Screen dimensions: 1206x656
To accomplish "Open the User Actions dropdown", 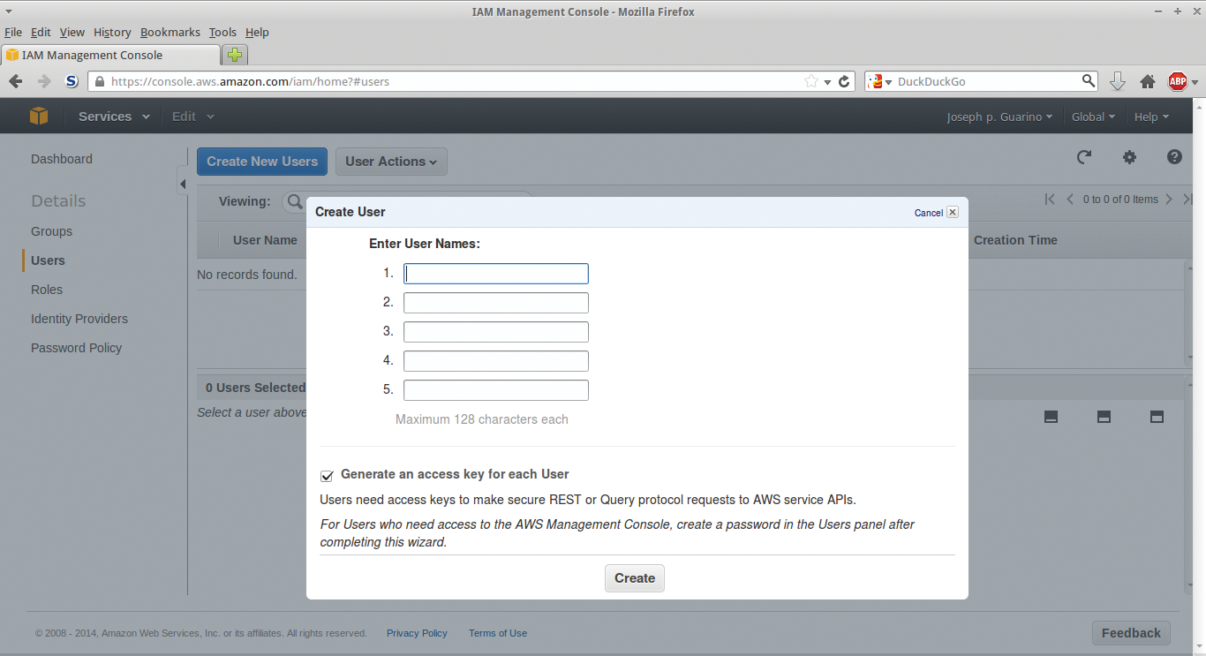I will [391, 161].
